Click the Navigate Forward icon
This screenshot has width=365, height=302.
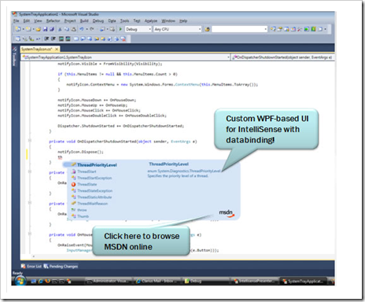pyautogui.click(x=112, y=29)
